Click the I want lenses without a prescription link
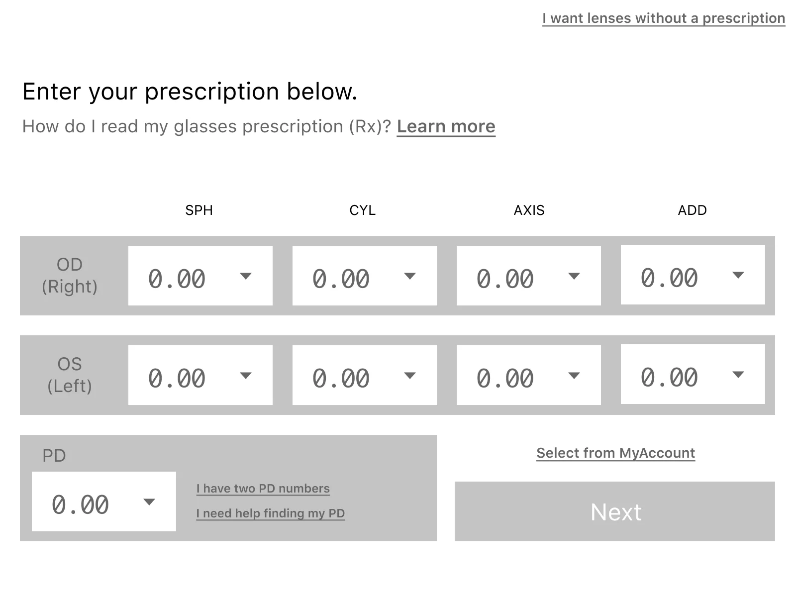The image size is (796, 597). [x=664, y=18]
